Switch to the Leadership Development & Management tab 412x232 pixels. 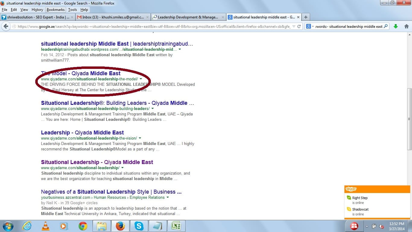point(189,17)
